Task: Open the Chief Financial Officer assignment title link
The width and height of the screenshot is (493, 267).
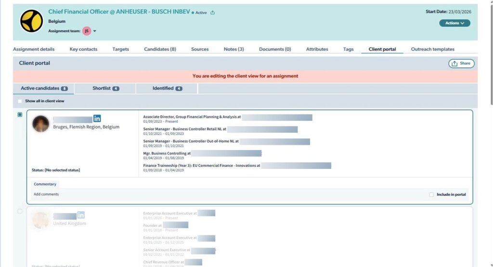Action: pyautogui.click(x=119, y=12)
